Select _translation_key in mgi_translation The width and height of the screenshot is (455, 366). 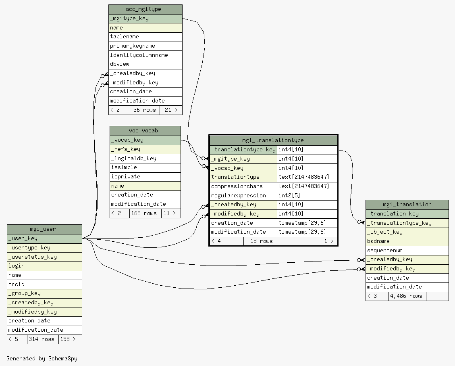coord(407,214)
